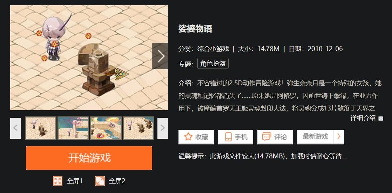Select the second thumbnail with pillar
Image resolution: width=392 pixels, height=193 pixels.
click(x=73, y=128)
